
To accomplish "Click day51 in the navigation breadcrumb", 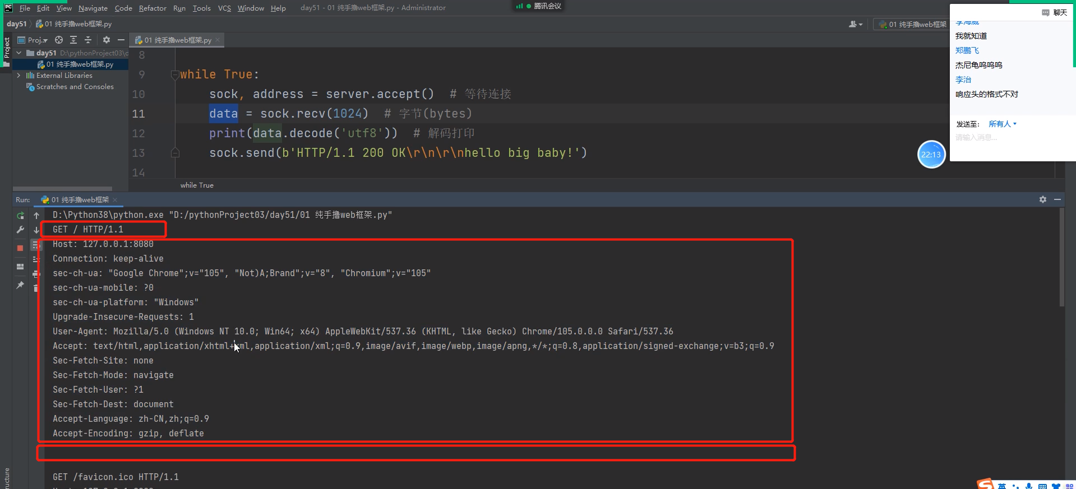I will tap(16, 24).
